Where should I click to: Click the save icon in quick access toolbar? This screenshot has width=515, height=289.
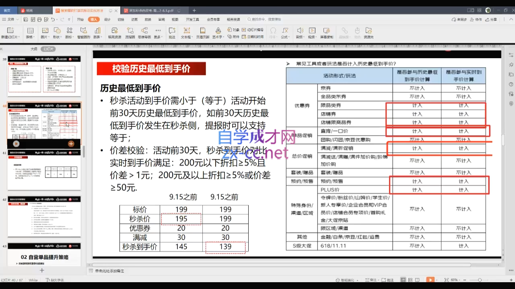[x=25, y=19]
